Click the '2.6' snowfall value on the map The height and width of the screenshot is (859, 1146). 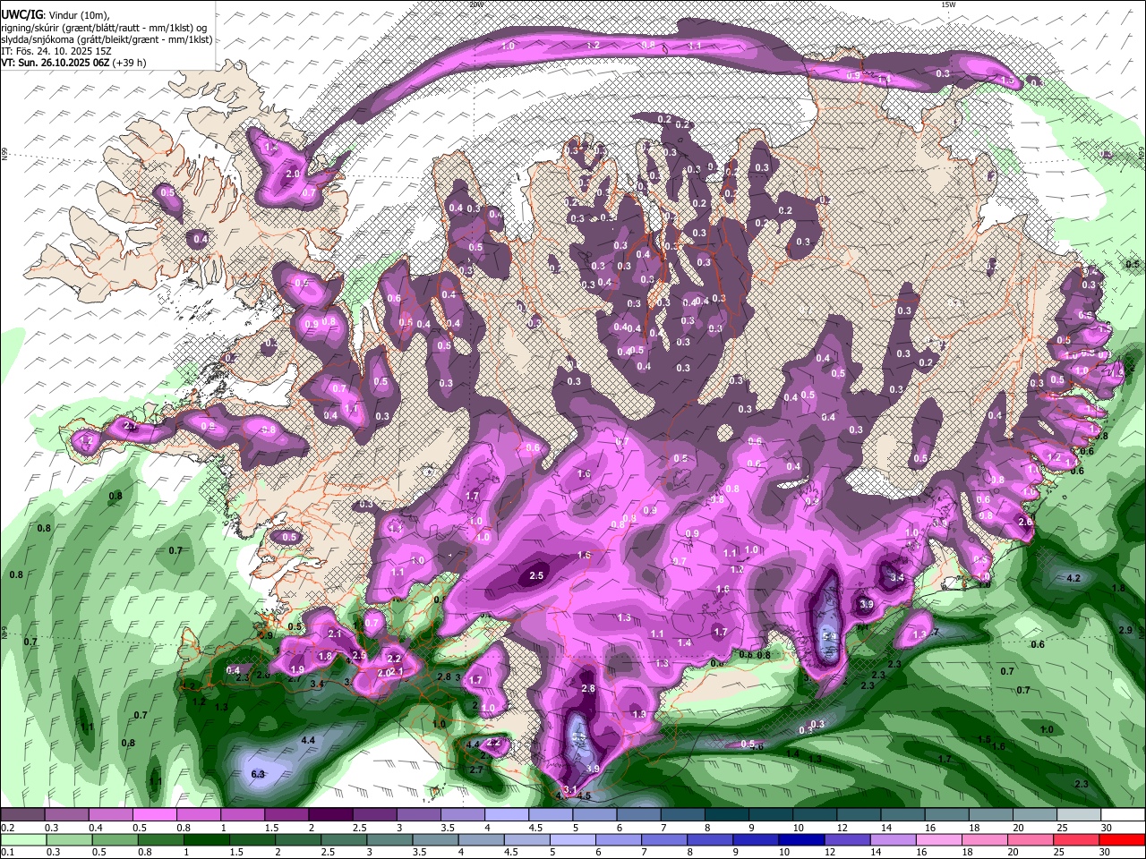1025,522
